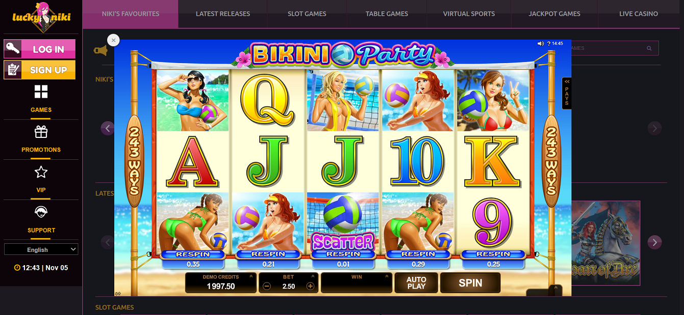Open Support headset icon
This screenshot has width=684, height=315.
pyautogui.click(x=41, y=212)
